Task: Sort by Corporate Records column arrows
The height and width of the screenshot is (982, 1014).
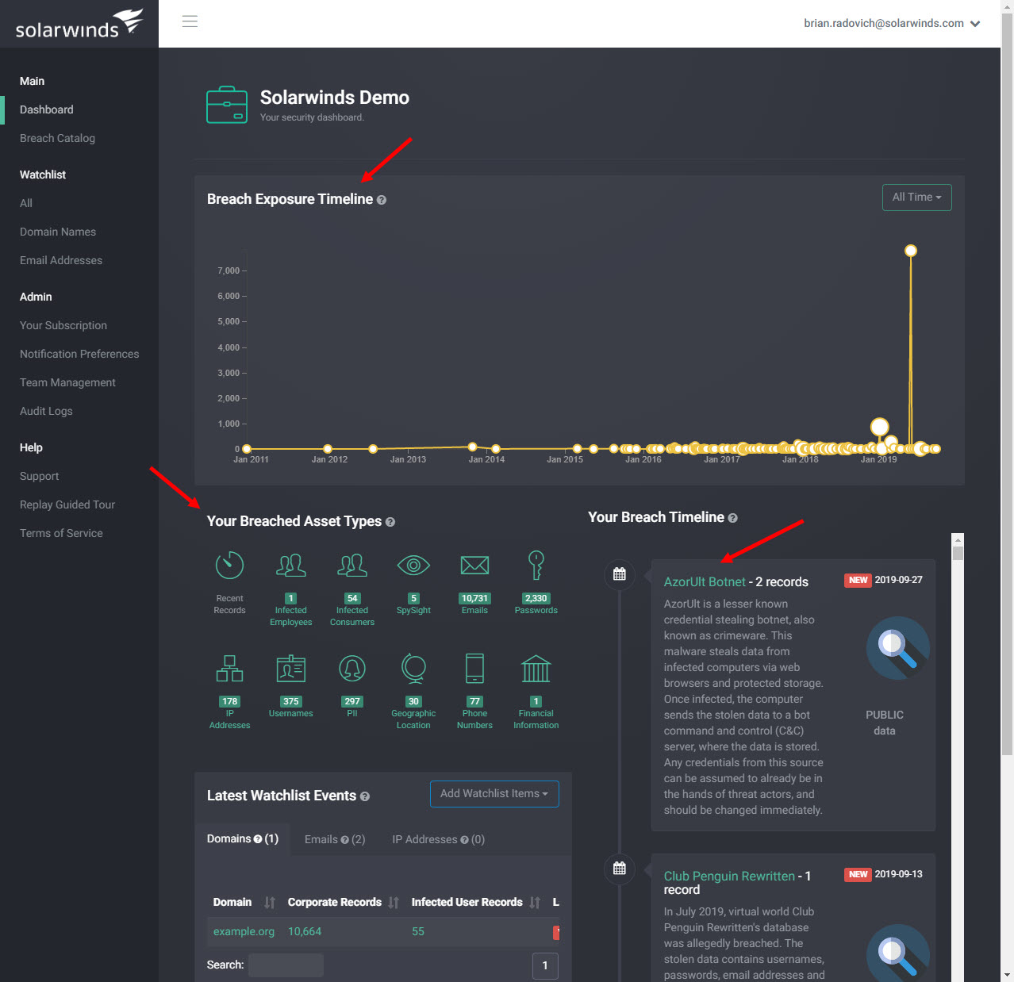Action: pyautogui.click(x=394, y=903)
